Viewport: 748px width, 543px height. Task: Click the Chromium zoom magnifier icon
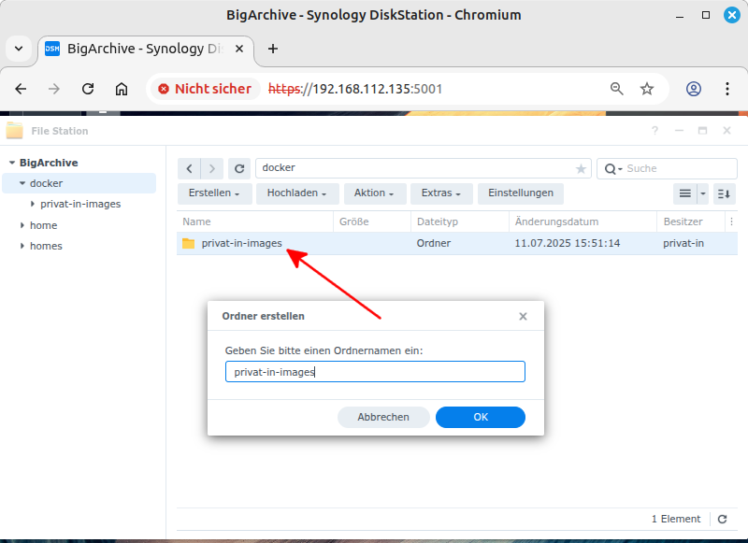[617, 89]
